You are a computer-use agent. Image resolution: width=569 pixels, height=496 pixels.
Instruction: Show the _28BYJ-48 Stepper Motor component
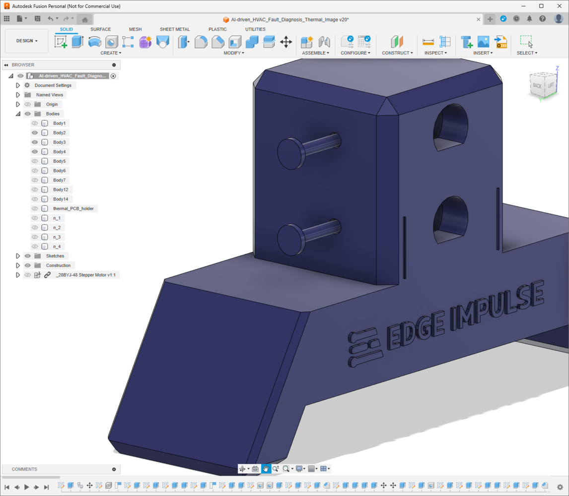[28, 275]
